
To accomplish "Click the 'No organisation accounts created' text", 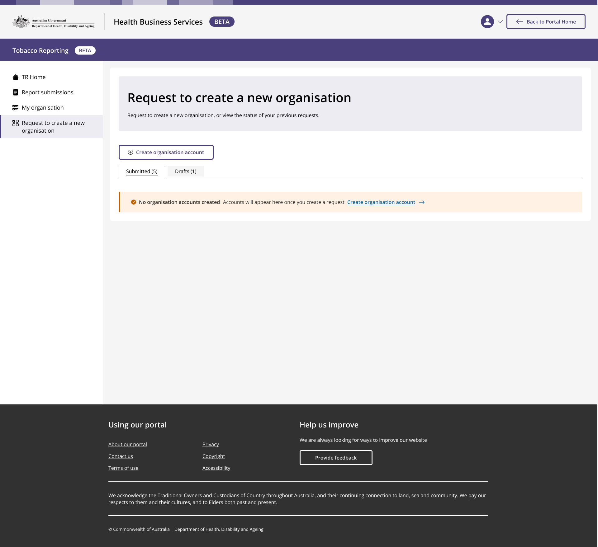I will coord(179,202).
